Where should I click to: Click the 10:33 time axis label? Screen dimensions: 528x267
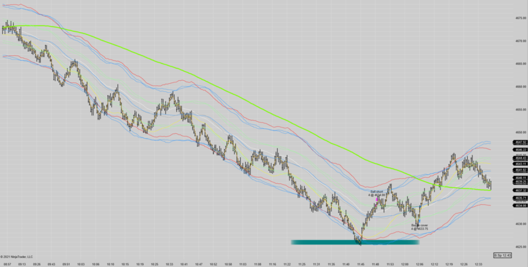169,264
